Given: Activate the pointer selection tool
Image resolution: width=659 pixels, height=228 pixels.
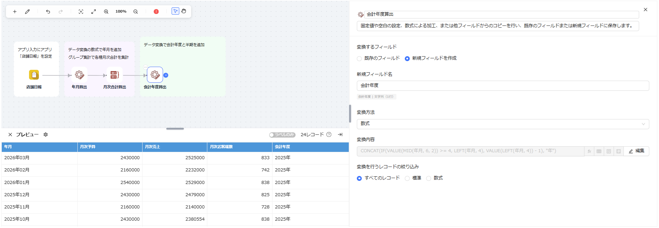Looking at the screenshot, I should click(x=175, y=11).
